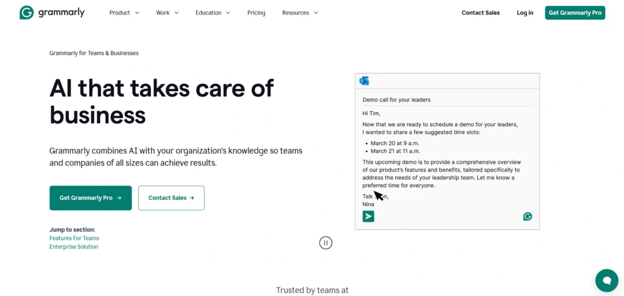Expand the Work menu
This screenshot has width=624, height=296.
pos(167,13)
